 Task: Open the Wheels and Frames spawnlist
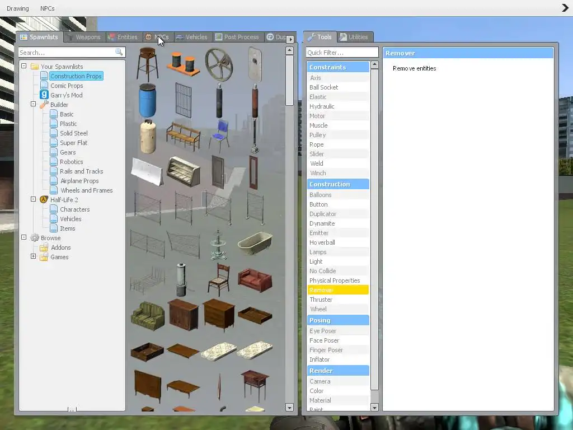(87, 190)
